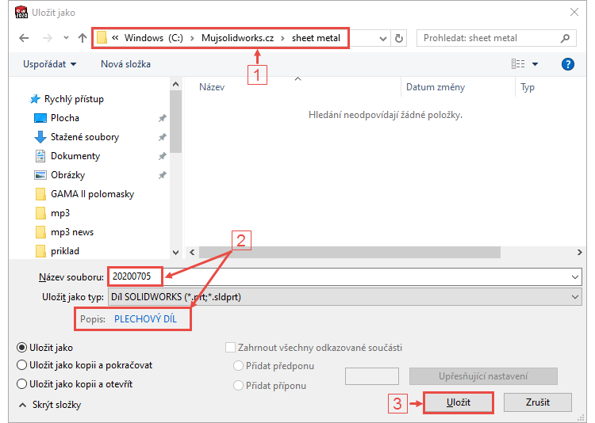Open Stažené soubory folder
595x423 pixels.
click(x=77, y=137)
